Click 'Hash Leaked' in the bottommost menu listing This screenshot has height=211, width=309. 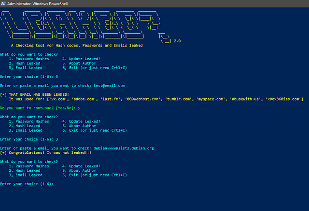(28, 170)
